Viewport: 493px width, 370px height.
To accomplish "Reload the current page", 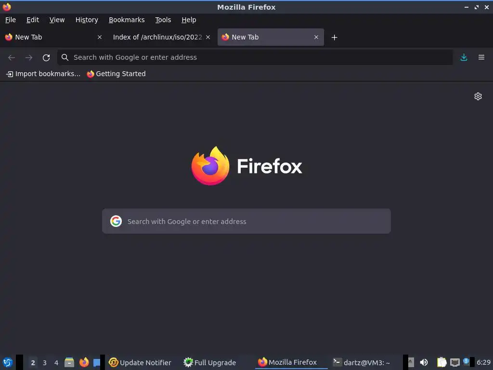I will [x=46, y=58].
